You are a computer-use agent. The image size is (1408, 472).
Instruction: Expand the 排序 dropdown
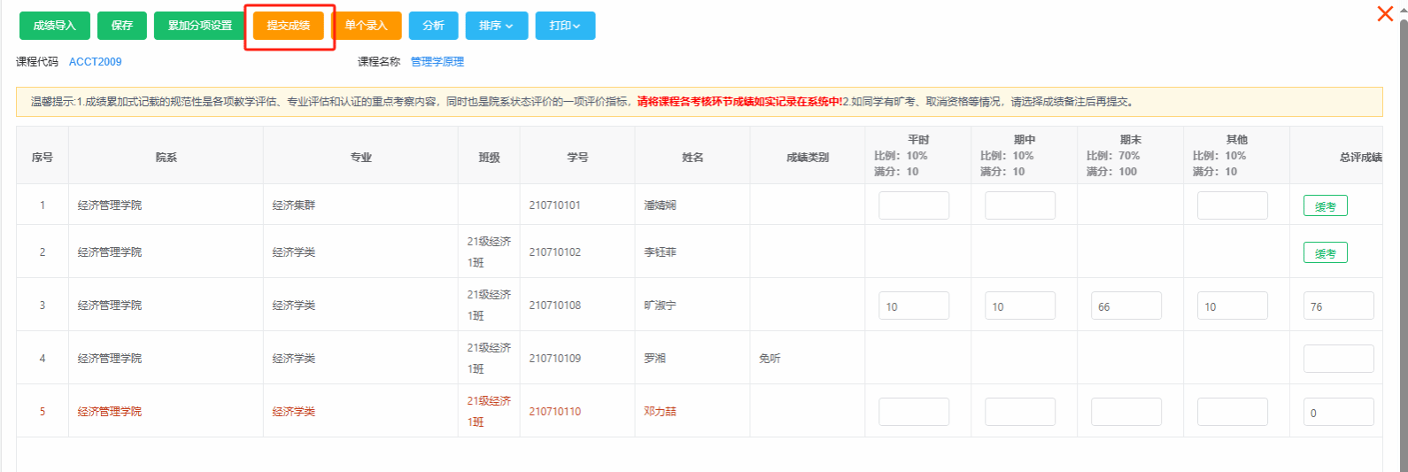[x=497, y=26]
